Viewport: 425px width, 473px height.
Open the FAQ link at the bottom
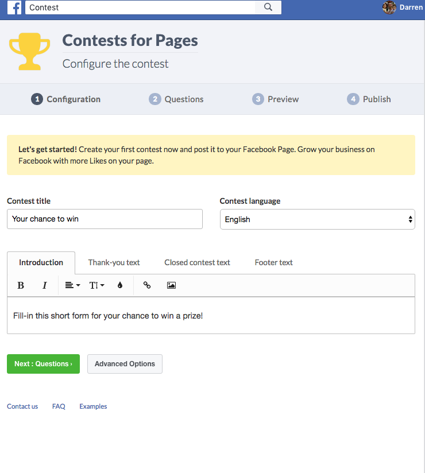[x=59, y=406]
